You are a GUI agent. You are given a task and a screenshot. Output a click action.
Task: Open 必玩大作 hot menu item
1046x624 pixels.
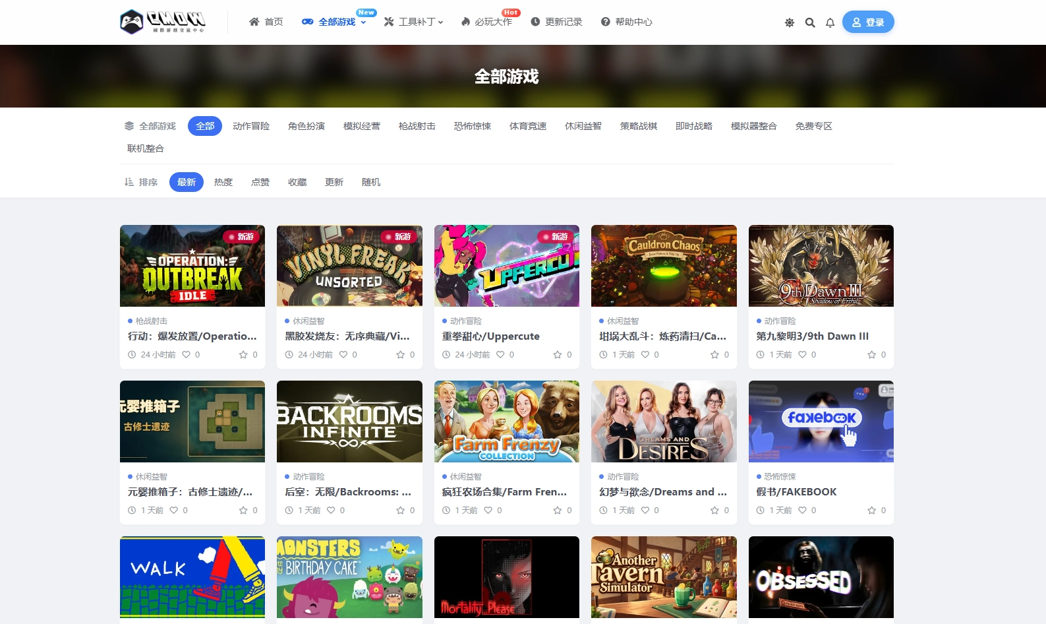(486, 22)
